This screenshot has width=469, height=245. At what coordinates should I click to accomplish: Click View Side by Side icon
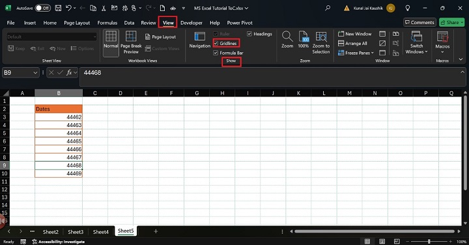pyautogui.click(x=396, y=34)
